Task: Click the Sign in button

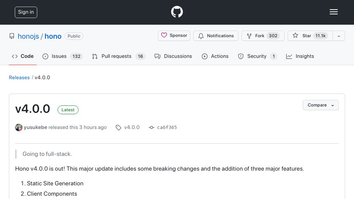Action: tap(26, 12)
